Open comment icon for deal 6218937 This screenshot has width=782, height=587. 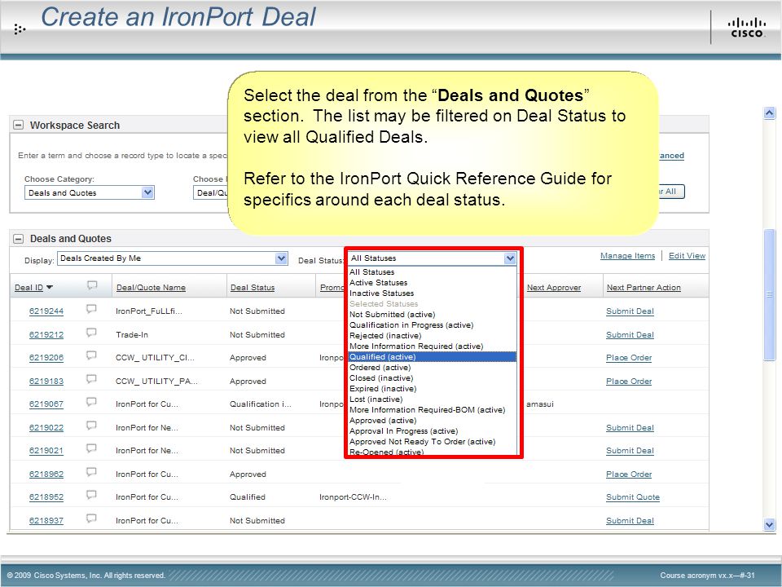[x=91, y=519]
